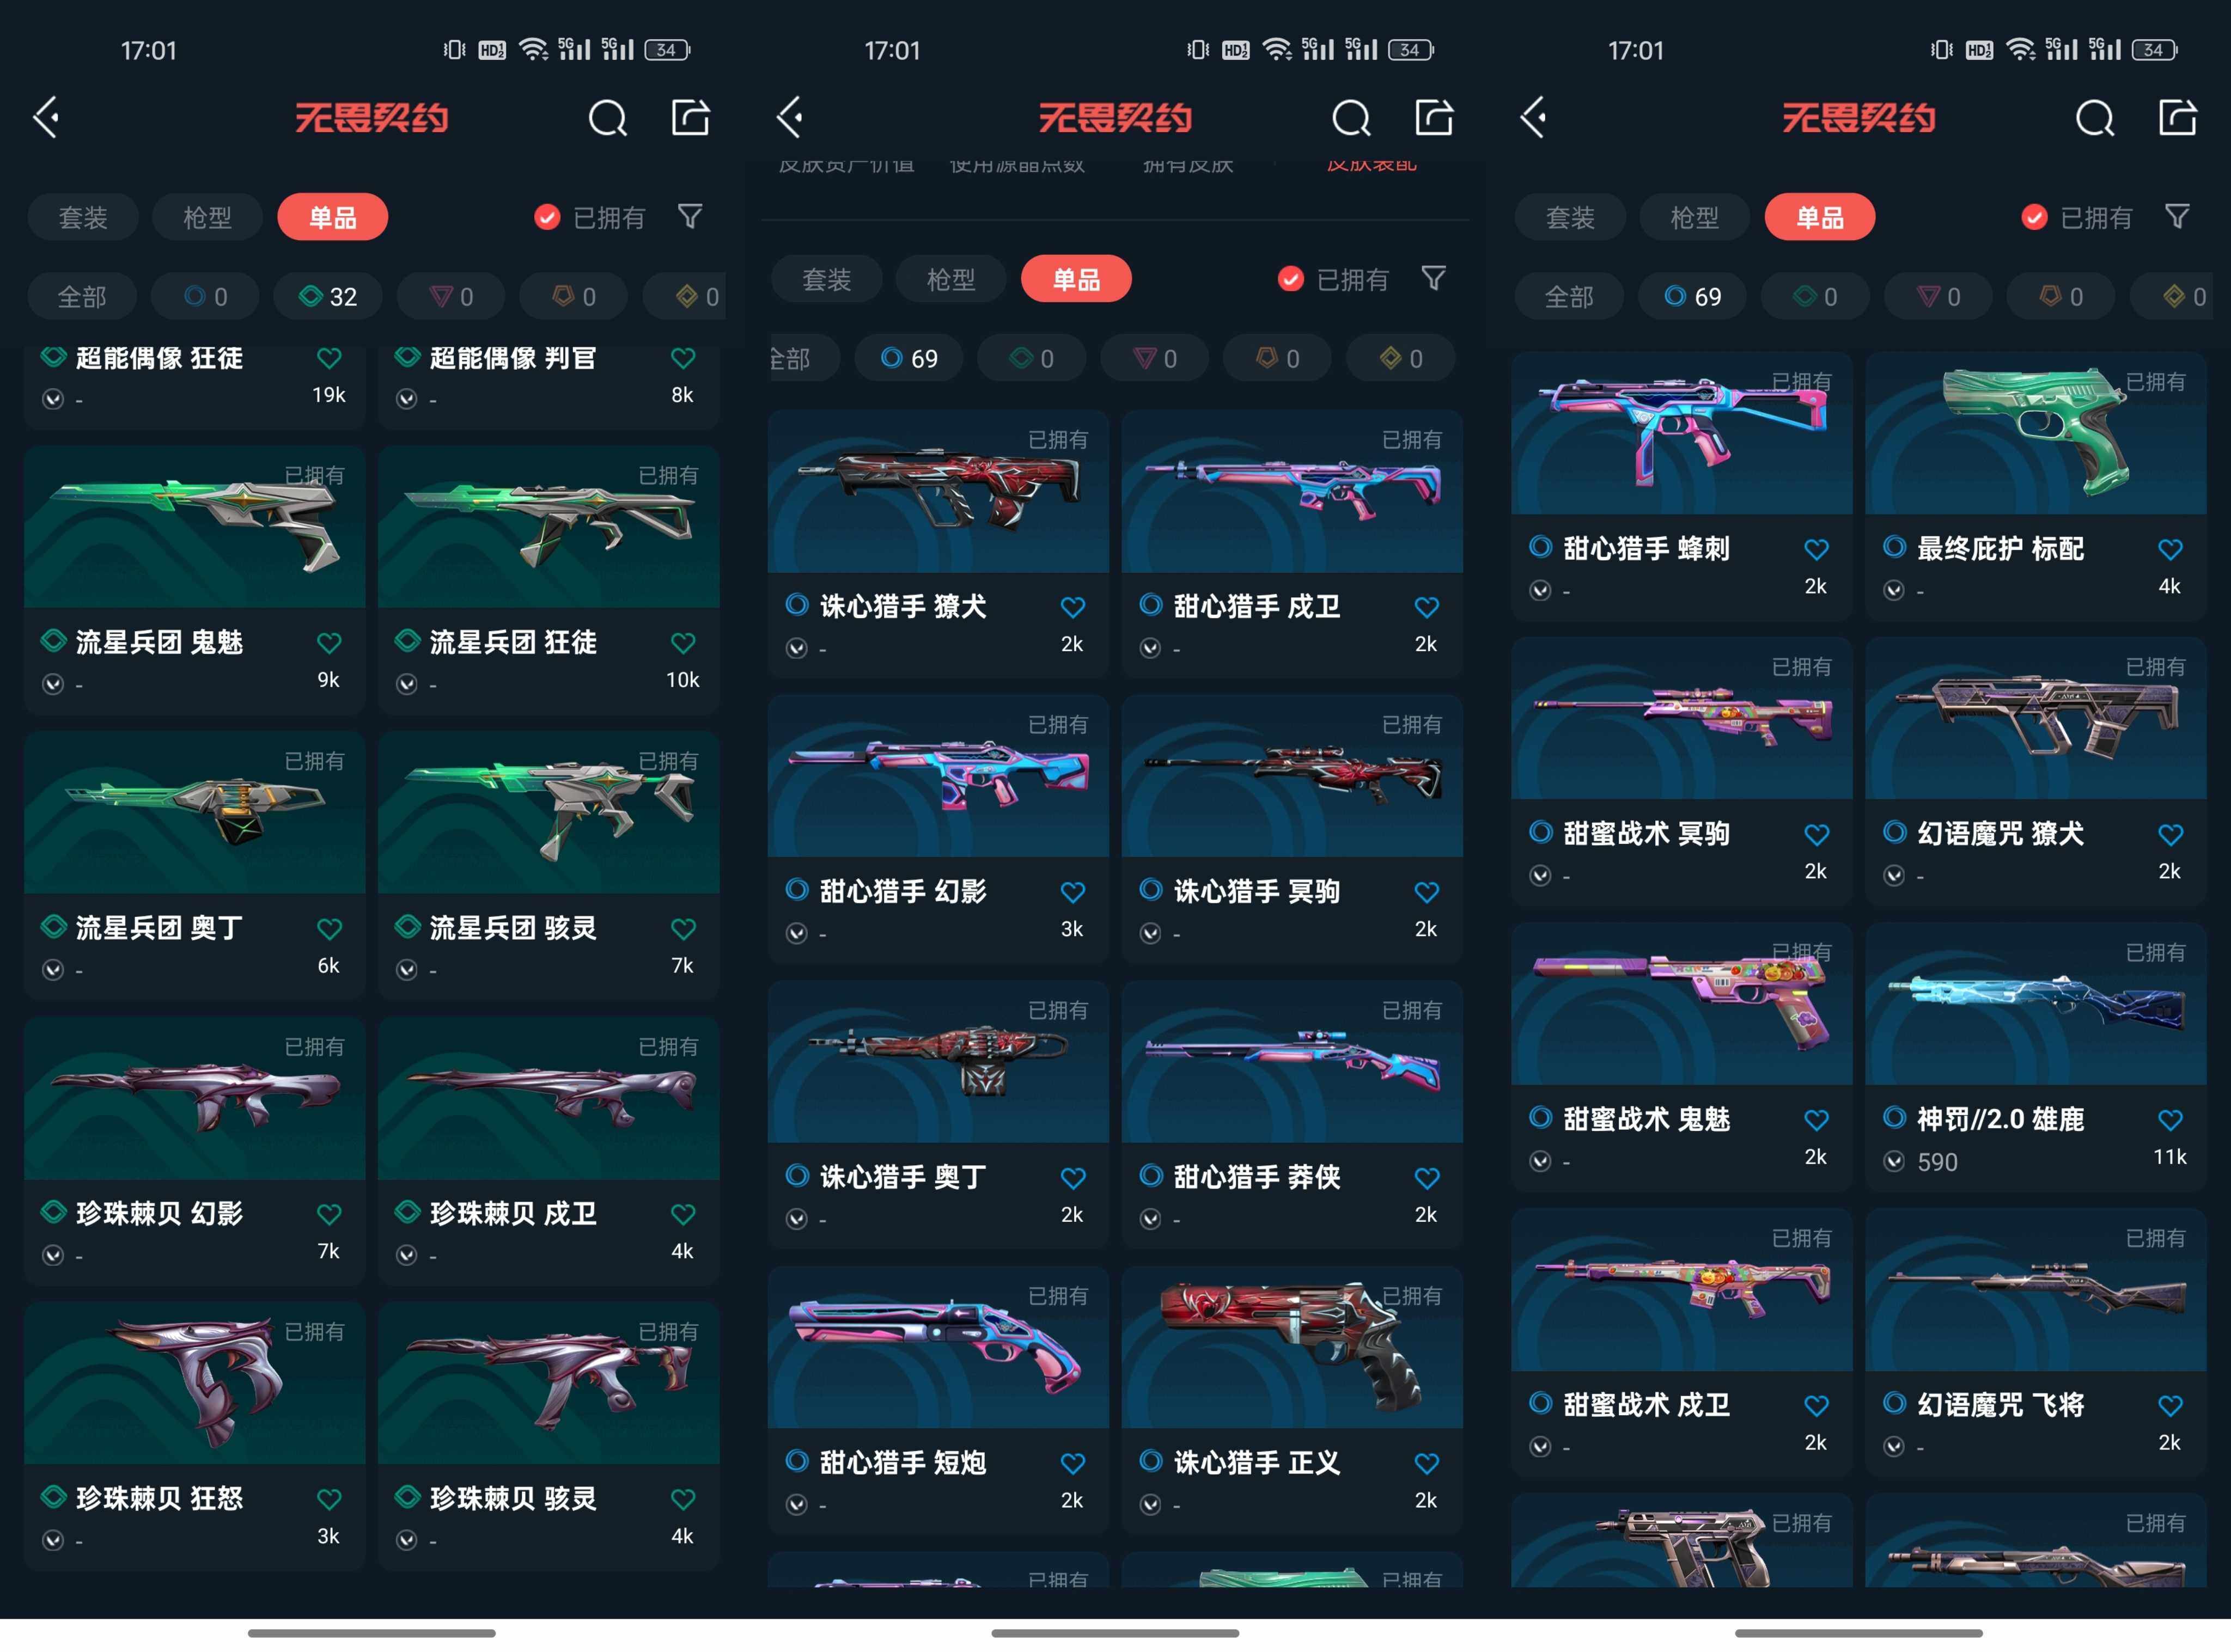Tap the 全部 filter chip on the leftmost screen
This screenshot has height=1652, width=2231.
click(x=82, y=296)
